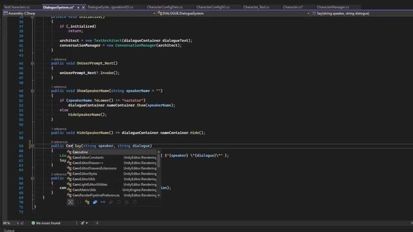Screen dimensions: 413x232
Task: Click the DialogueSystem class icon in navigation bar
Action: (x=159, y=13)
